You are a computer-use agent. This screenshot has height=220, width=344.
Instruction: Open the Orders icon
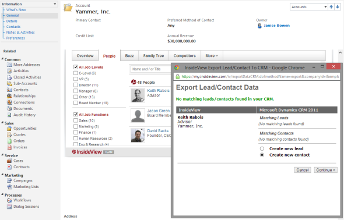pyautogui.click(x=9, y=141)
